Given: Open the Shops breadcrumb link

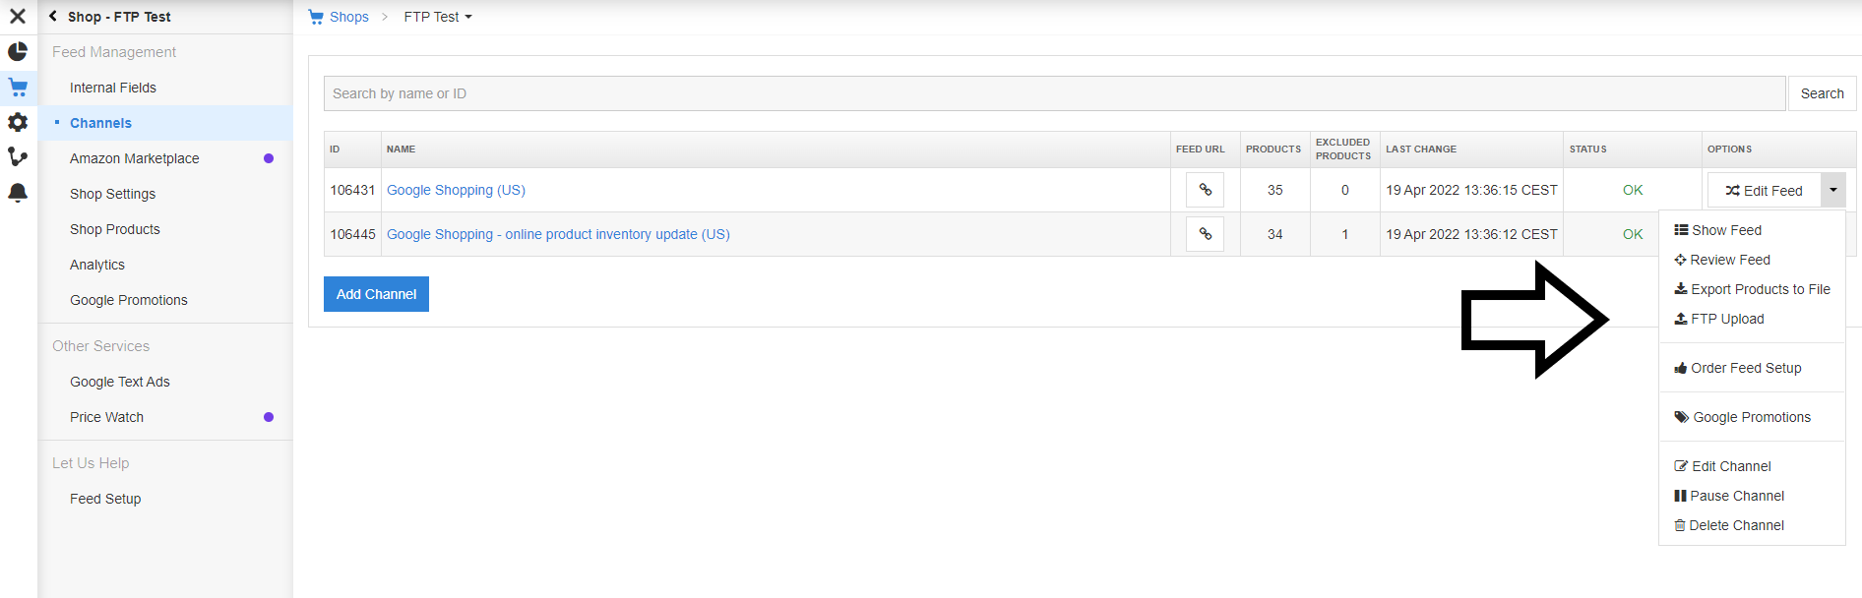Looking at the screenshot, I should tap(348, 17).
